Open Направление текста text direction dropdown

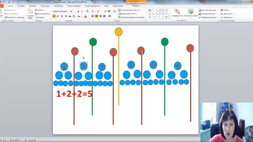pos(129,10)
